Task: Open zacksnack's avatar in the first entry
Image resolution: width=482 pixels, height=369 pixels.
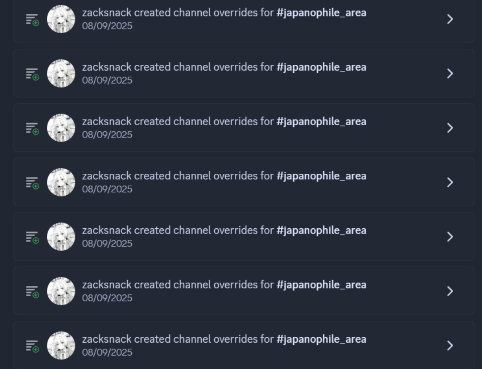Action: (x=61, y=19)
